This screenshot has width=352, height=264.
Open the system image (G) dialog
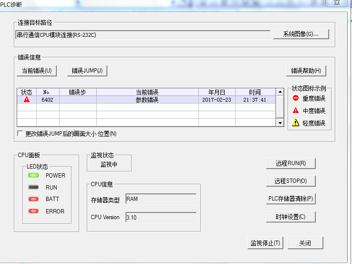300,34
